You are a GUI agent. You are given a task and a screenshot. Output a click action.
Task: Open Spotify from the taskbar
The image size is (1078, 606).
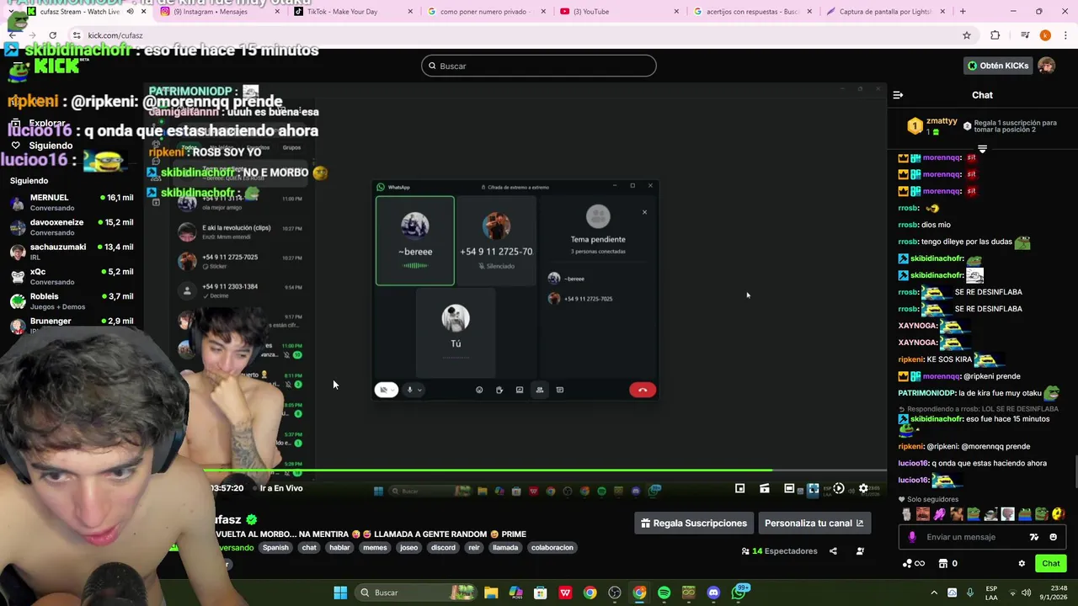click(664, 593)
